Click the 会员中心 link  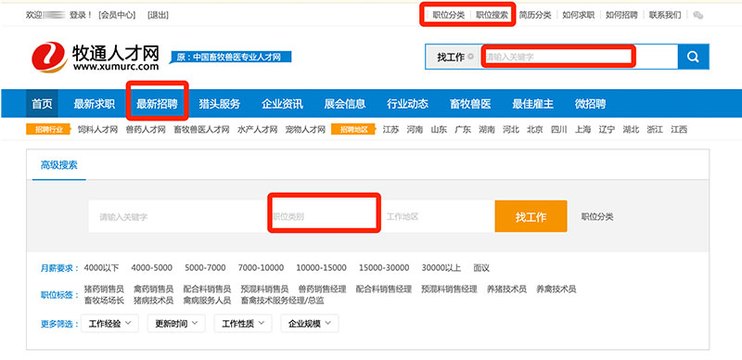click(117, 15)
